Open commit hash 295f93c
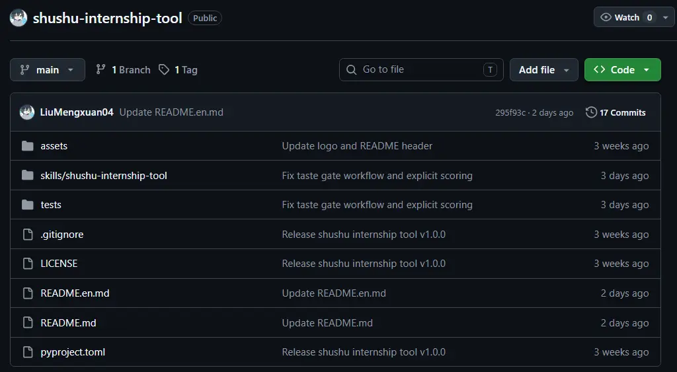The height and width of the screenshot is (372, 677). pos(510,112)
